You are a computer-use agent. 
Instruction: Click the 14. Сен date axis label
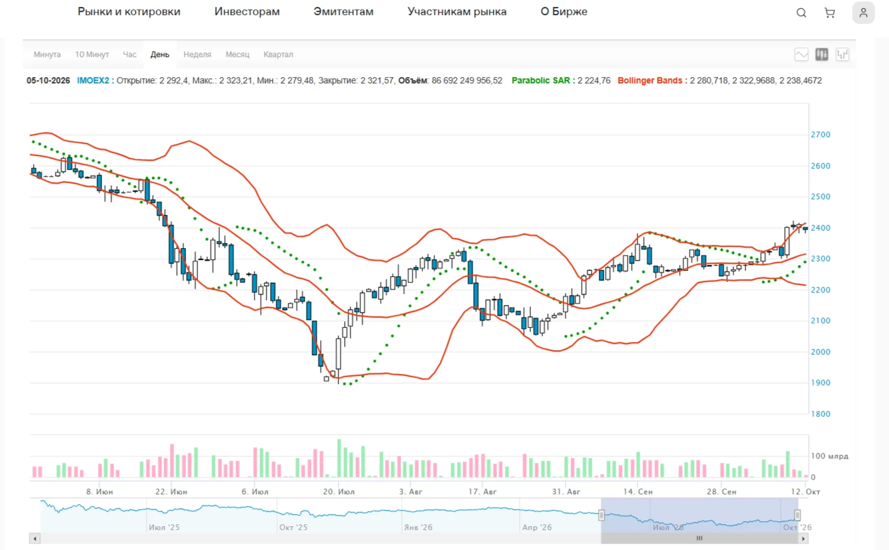638,492
